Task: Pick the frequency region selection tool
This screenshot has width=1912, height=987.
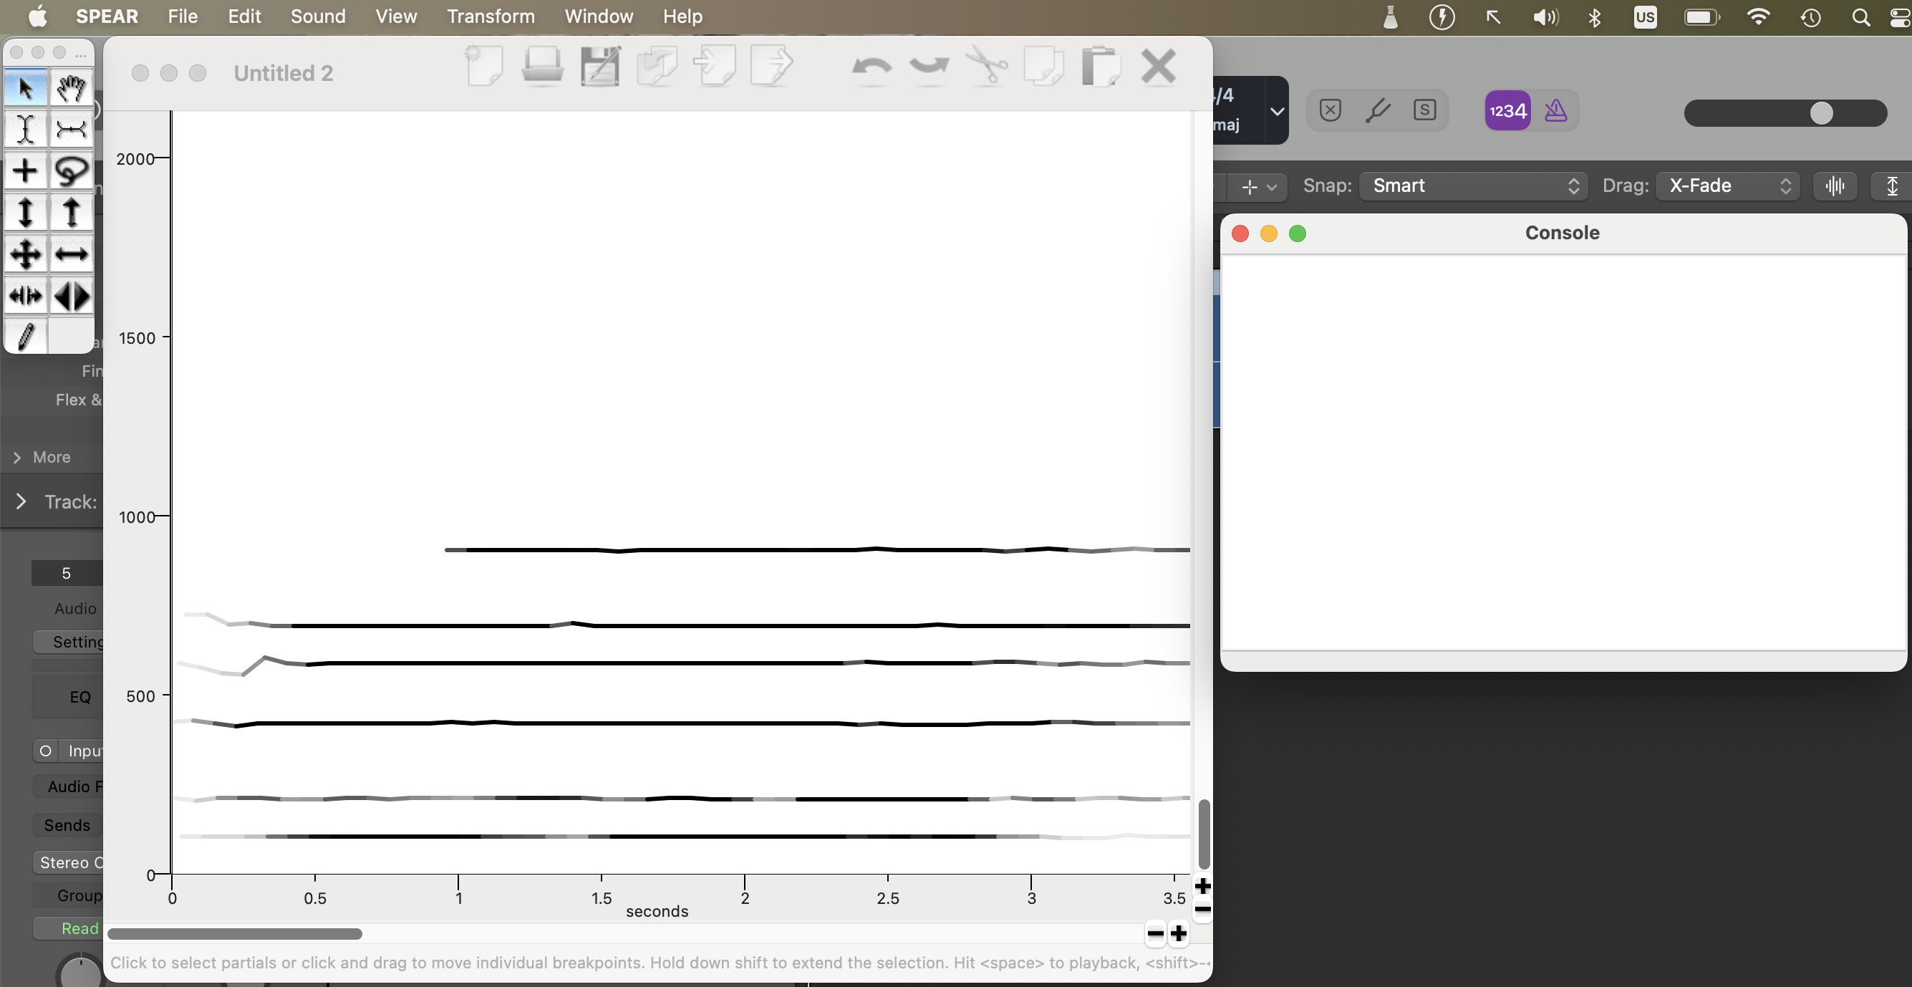Action: click(x=72, y=130)
